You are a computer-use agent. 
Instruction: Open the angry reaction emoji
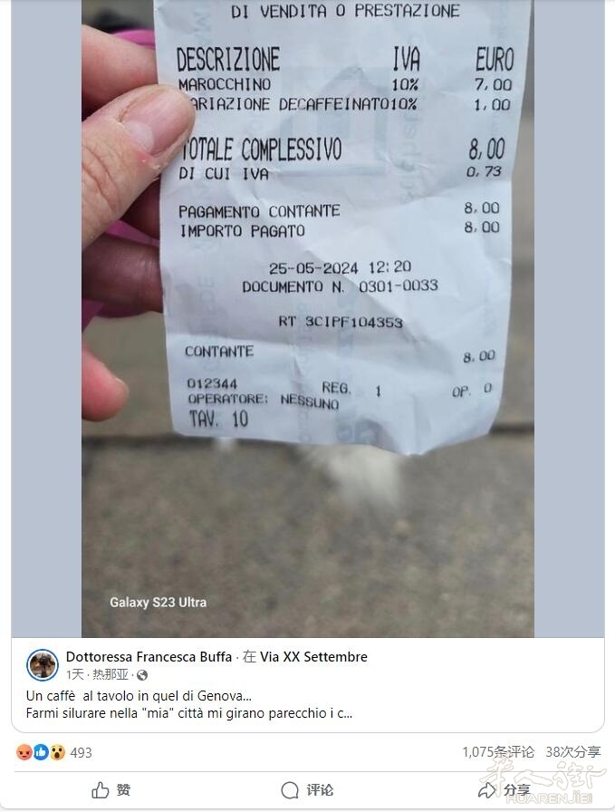coord(24,752)
